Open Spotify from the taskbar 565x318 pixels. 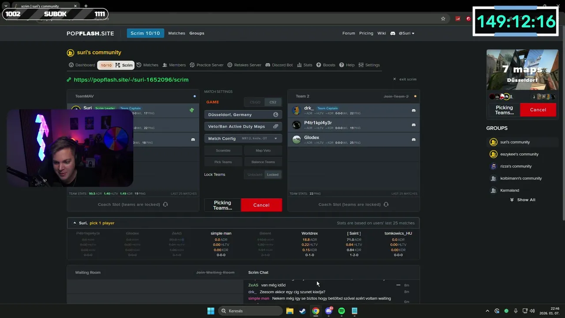tap(342, 311)
